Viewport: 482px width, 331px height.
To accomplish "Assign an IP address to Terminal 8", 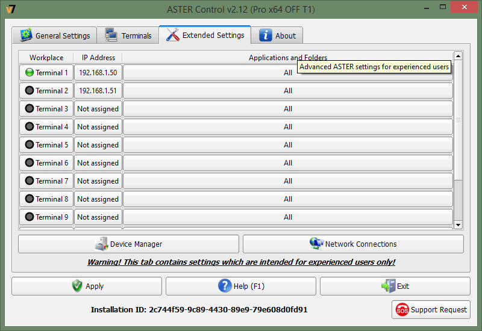I will pyautogui.click(x=98, y=199).
